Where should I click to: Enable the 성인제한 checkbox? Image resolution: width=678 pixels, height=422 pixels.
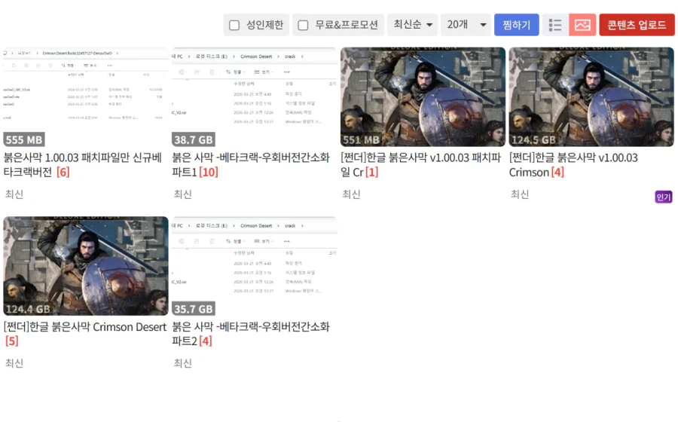pyautogui.click(x=234, y=25)
